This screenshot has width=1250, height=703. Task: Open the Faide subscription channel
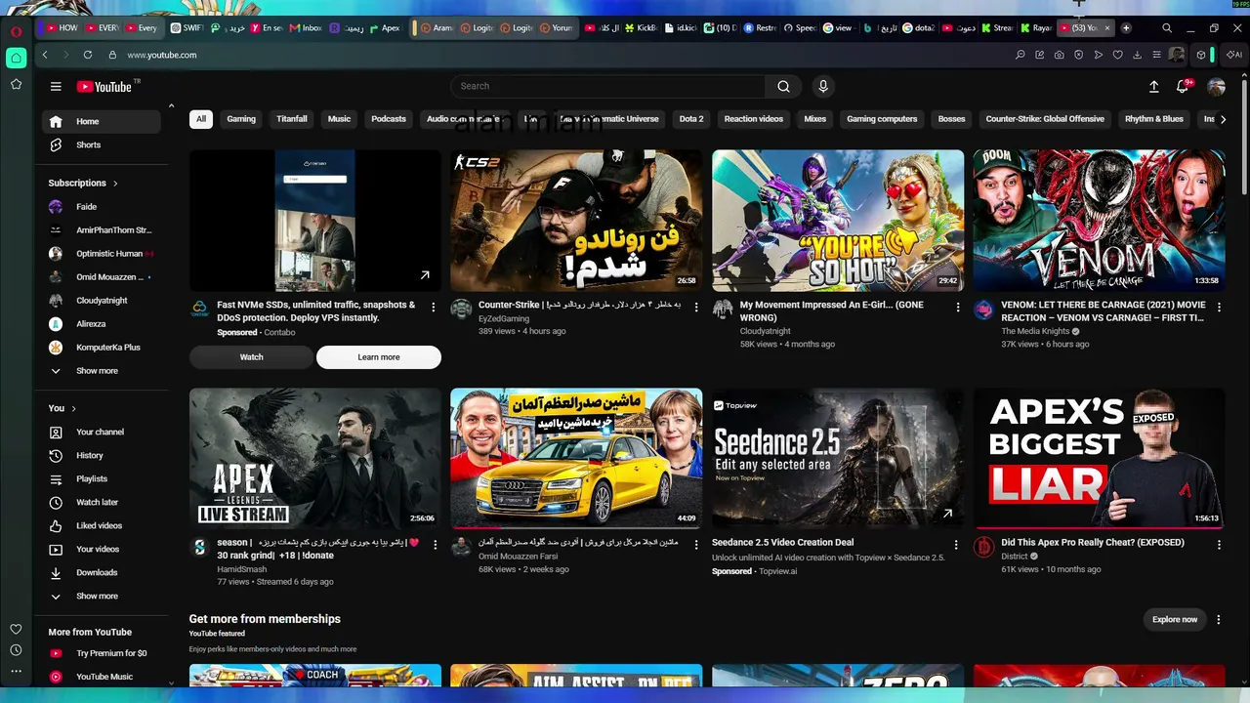[x=102, y=207]
